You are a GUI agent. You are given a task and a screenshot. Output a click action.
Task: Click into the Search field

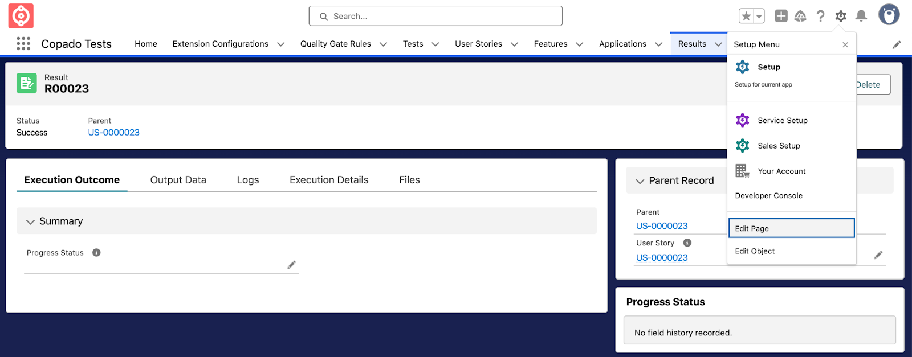pyautogui.click(x=435, y=16)
